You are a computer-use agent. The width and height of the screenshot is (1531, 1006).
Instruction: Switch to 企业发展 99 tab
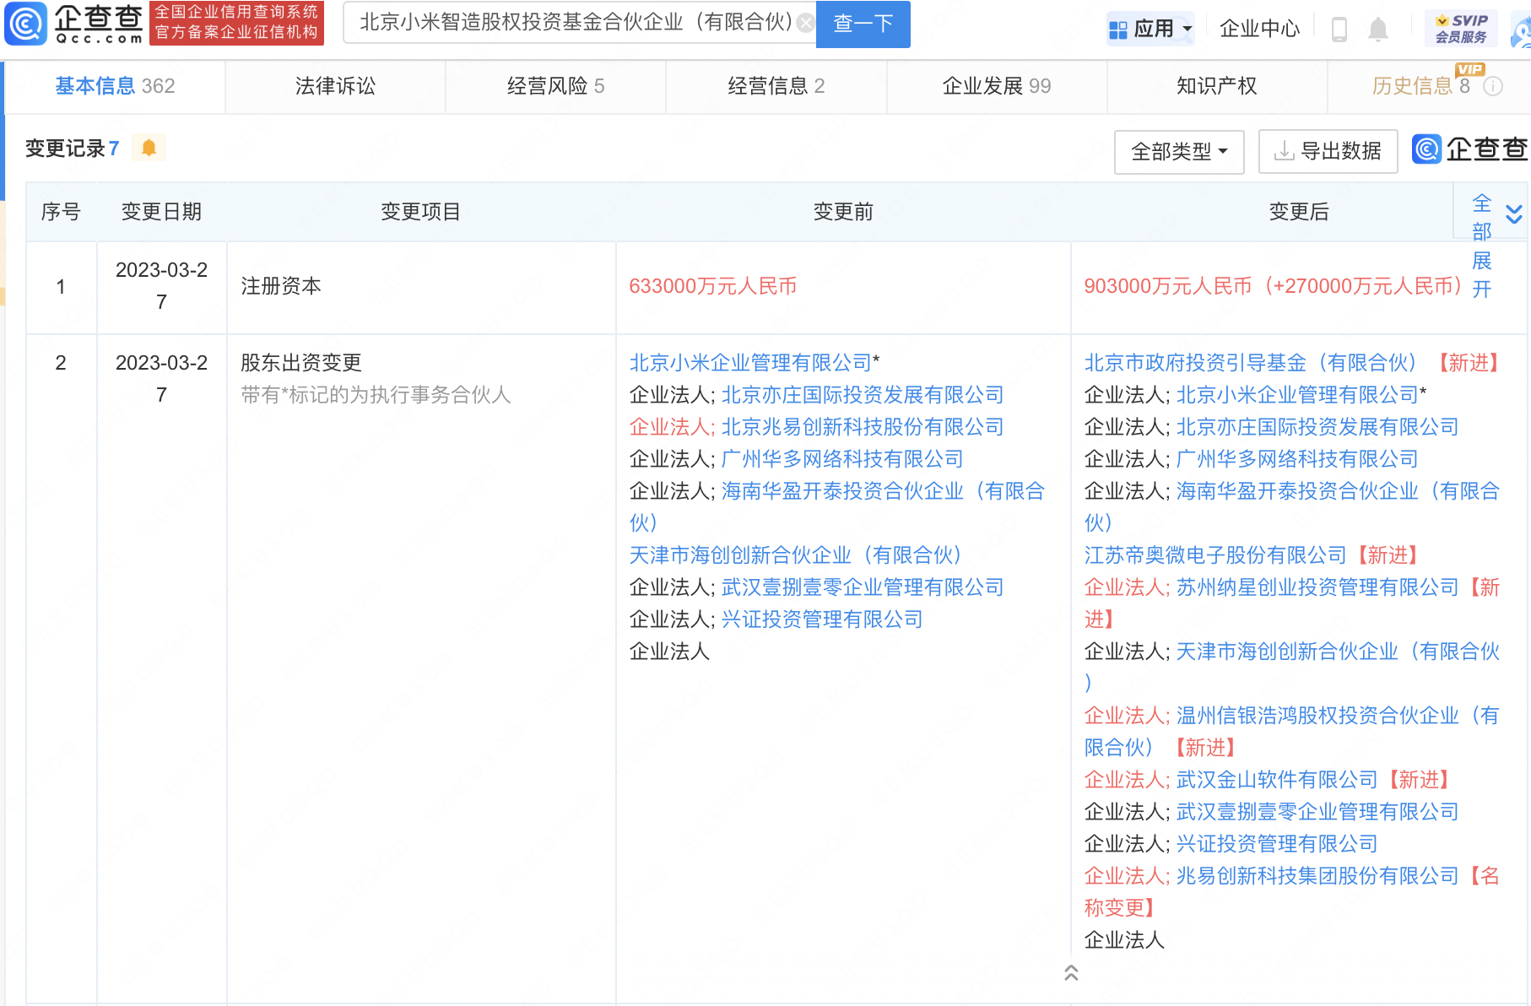996,86
